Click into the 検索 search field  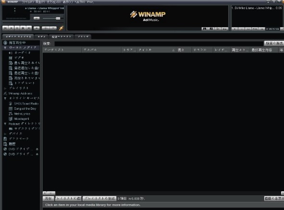159,44
